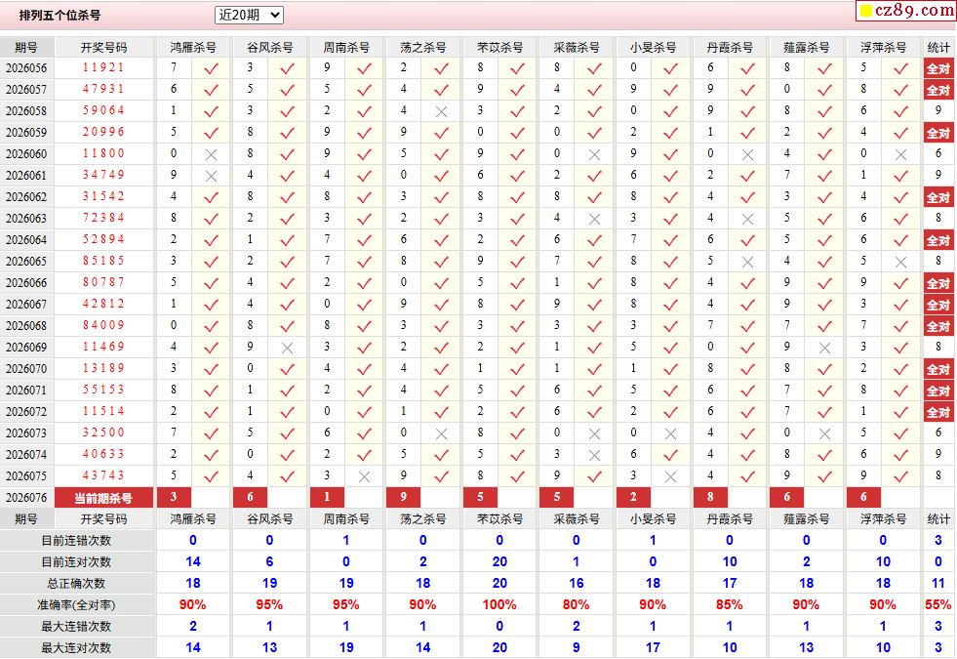Click the 排列五个位杀号 title
957x659 pixels.
point(60,16)
